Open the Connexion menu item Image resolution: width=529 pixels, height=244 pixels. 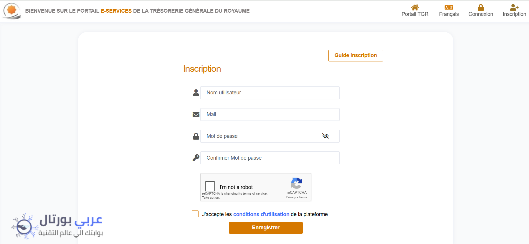(481, 14)
